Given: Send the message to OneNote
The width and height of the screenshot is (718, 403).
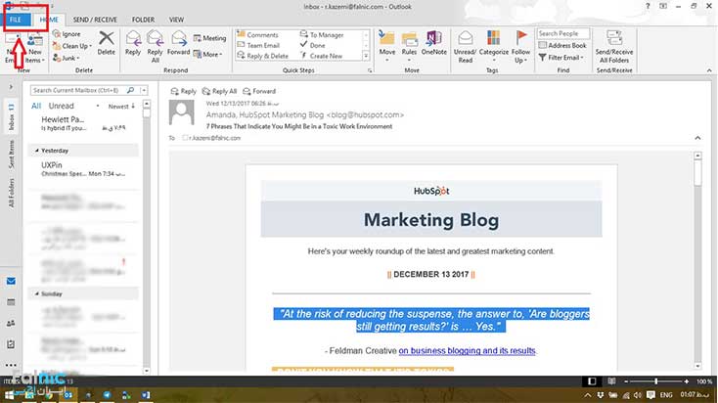Looking at the screenshot, I should [x=432, y=43].
